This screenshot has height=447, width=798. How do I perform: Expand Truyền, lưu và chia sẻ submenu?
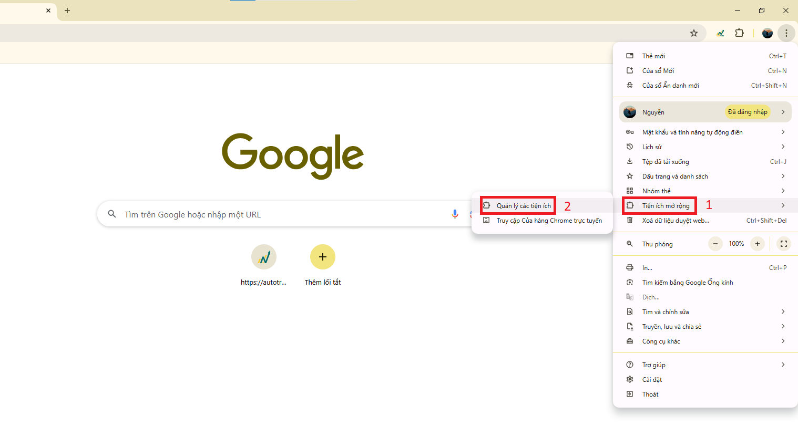click(705, 327)
